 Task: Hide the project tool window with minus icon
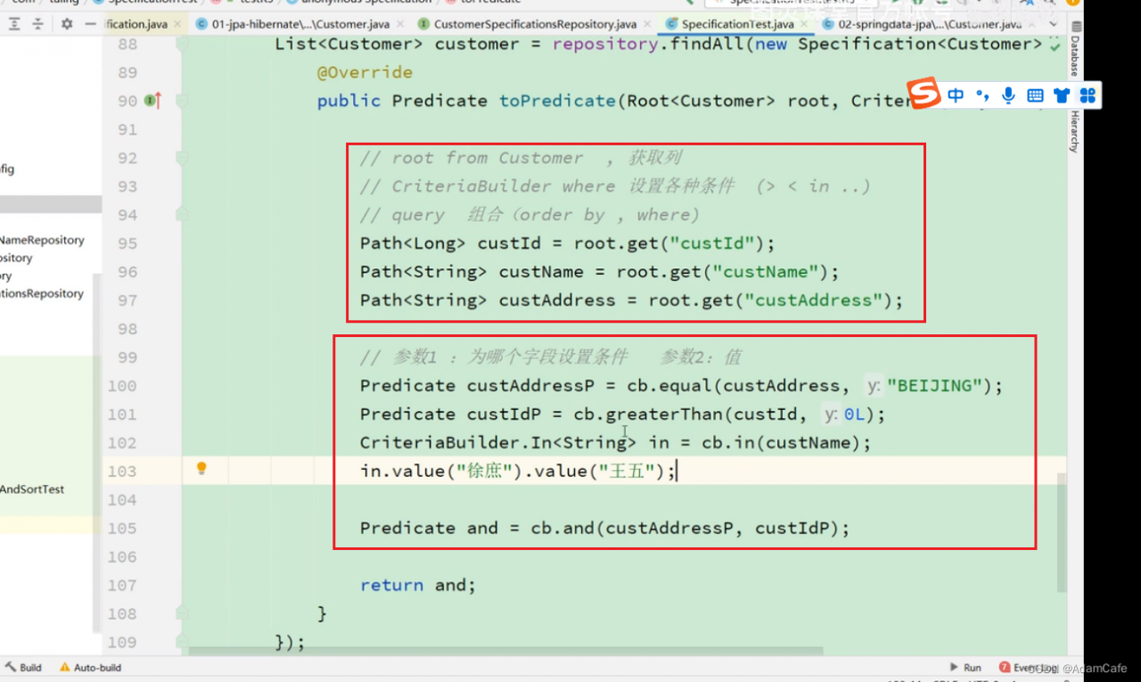pyautogui.click(x=90, y=24)
